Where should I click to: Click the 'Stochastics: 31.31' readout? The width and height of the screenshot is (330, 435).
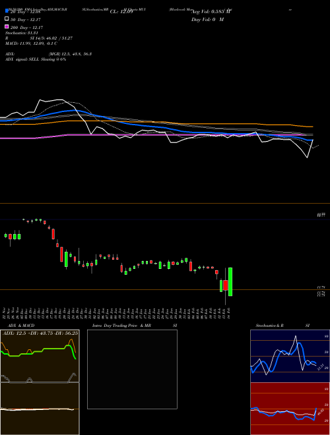coord(21,33)
